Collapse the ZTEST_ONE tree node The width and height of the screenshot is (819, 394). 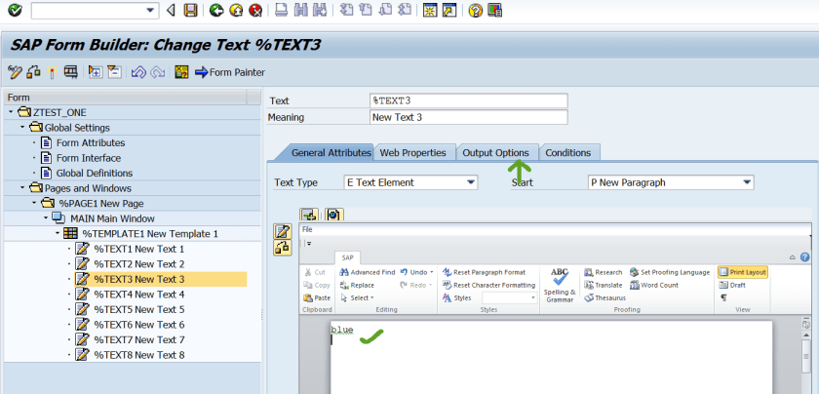tap(11, 112)
